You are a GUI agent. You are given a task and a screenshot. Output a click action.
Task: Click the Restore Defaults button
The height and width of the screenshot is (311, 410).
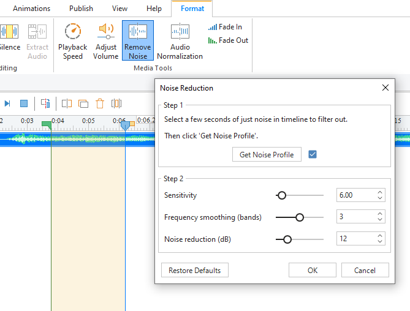coord(195,270)
